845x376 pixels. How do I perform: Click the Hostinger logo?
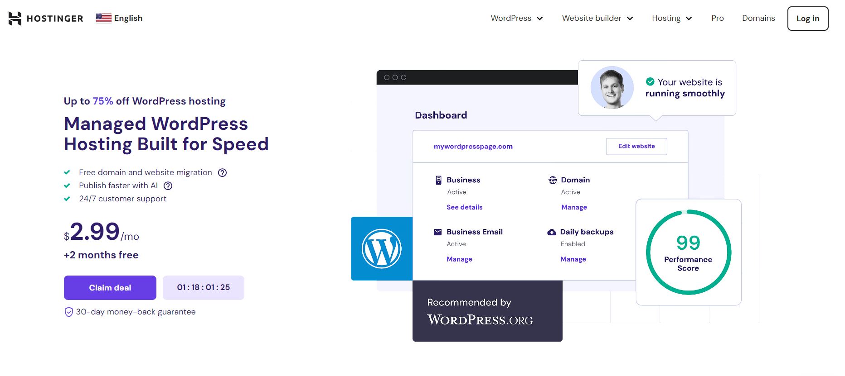[46, 18]
